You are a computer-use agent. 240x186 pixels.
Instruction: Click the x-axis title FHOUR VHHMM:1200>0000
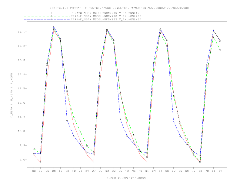pos(126,178)
